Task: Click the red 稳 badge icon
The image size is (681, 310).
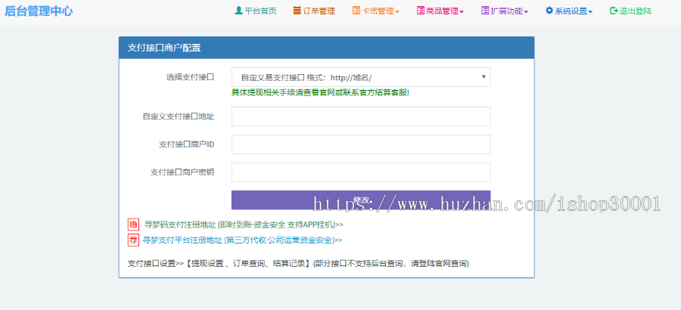Action: pyautogui.click(x=133, y=225)
